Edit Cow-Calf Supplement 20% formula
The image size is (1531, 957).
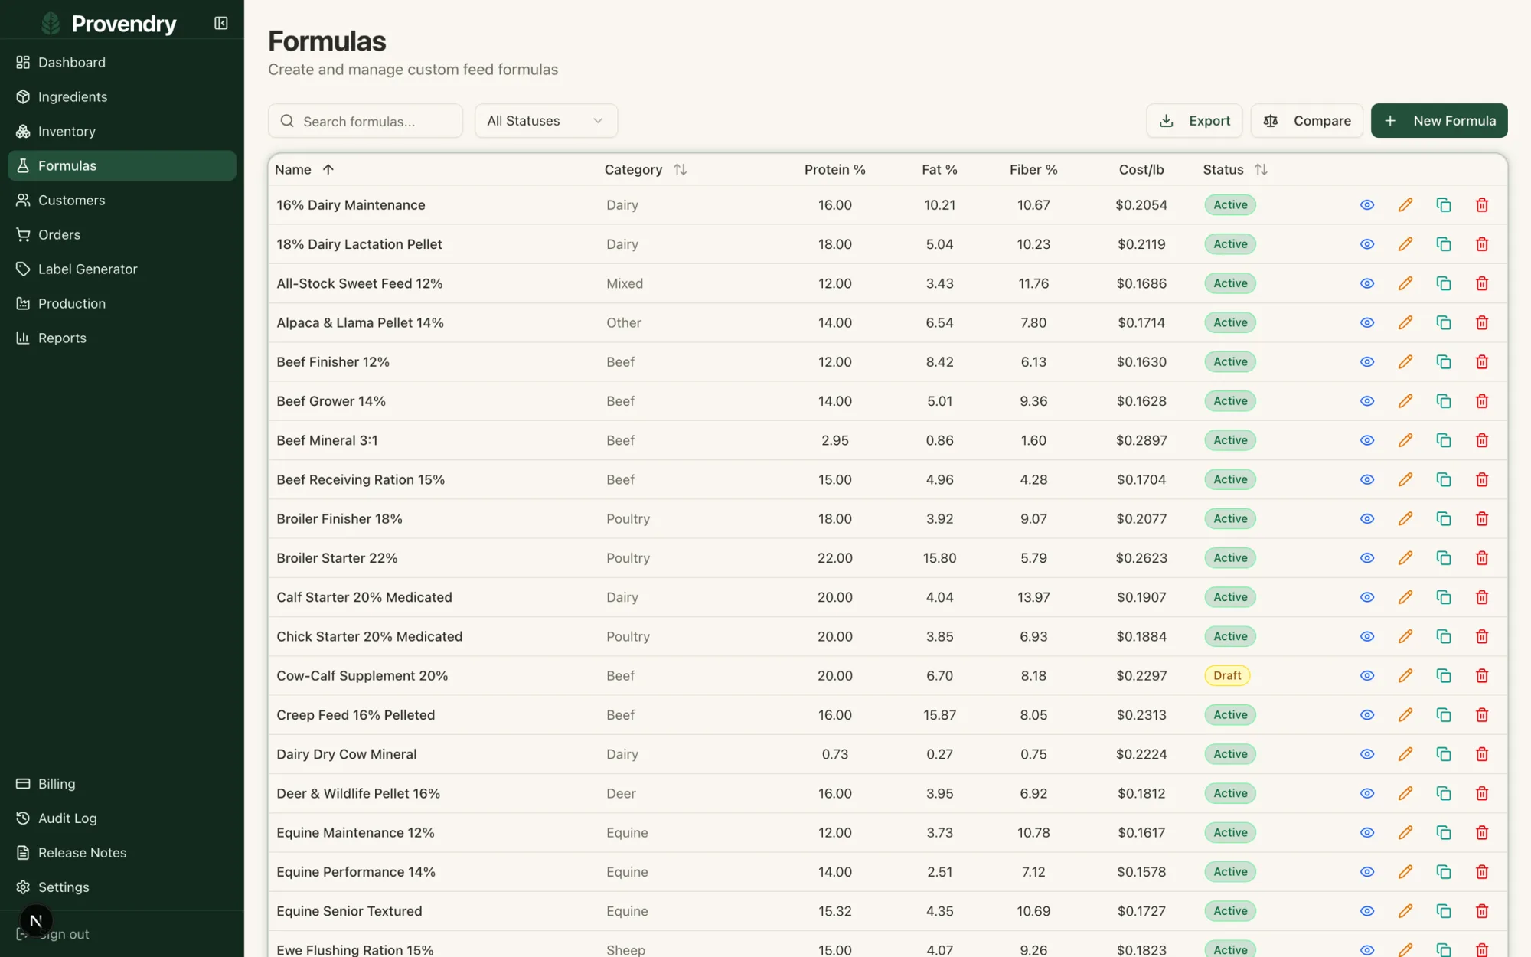pyautogui.click(x=1405, y=676)
